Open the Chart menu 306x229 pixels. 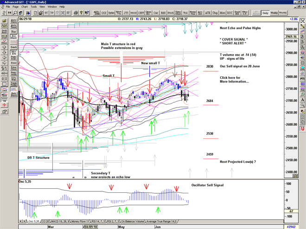(x=24, y=7)
